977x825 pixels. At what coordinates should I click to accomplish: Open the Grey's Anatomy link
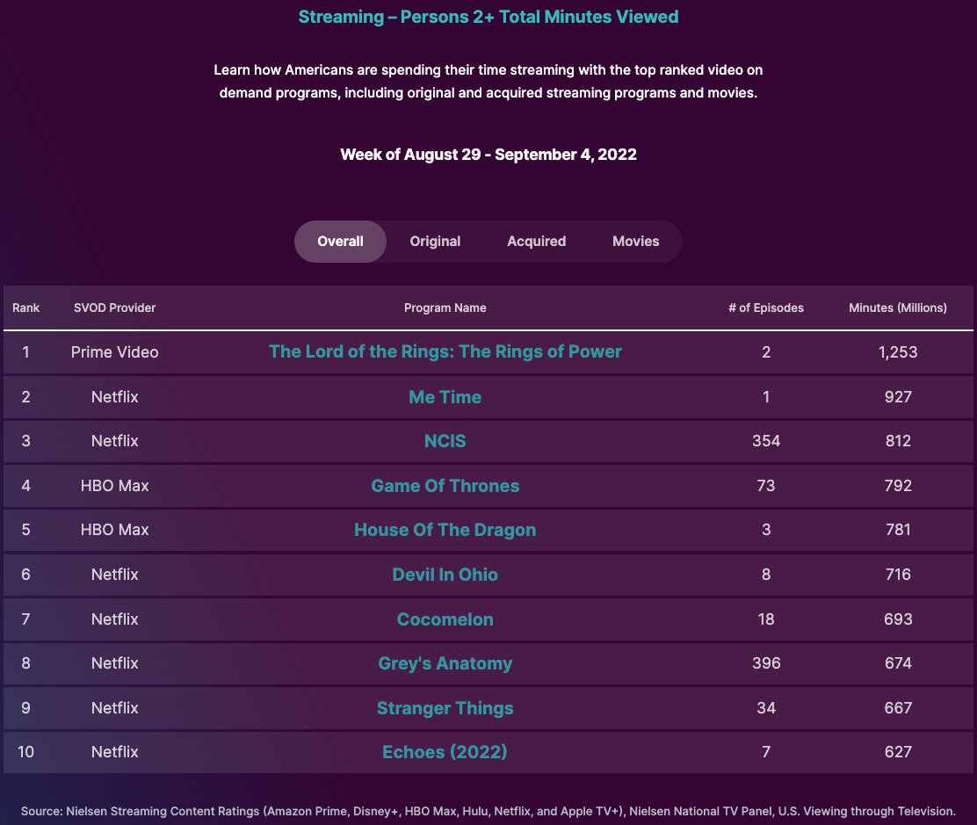click(x=445, y=663)
